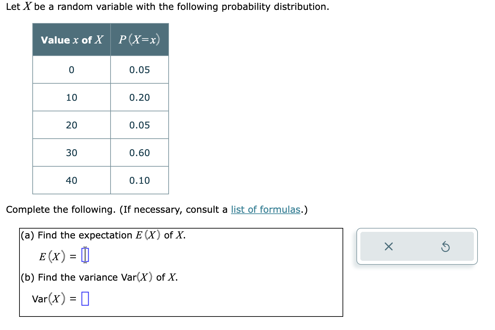Click the table cell containing value 20
The image size is (495, 330).
[71, 125]
